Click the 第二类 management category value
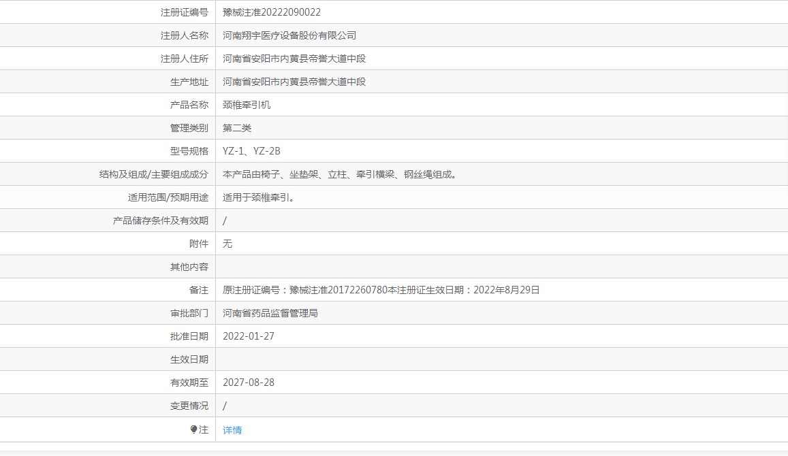 coord(237,127)
